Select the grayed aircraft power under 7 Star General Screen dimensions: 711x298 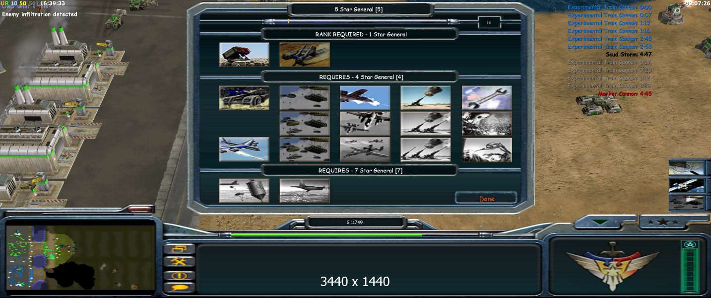click(305, 191)
